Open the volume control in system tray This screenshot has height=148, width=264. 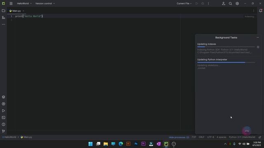[x=244, y=144]
